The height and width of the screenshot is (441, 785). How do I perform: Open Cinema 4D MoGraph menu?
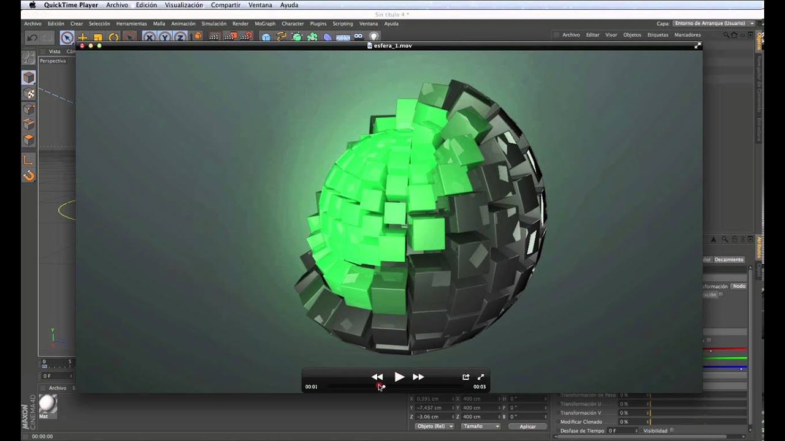265,24
